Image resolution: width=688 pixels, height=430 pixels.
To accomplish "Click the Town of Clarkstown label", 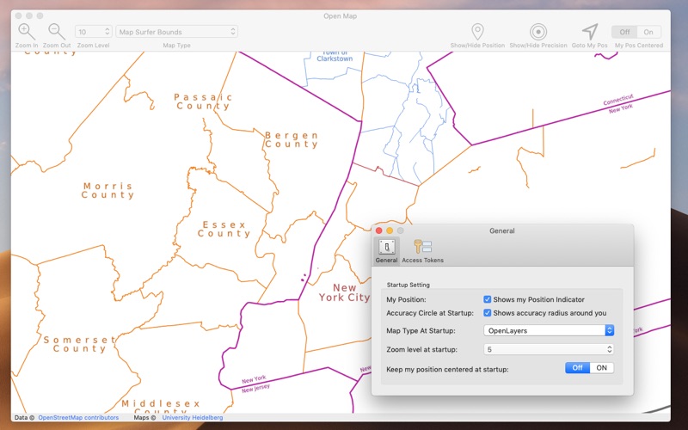I will click(x=335, y=56).
